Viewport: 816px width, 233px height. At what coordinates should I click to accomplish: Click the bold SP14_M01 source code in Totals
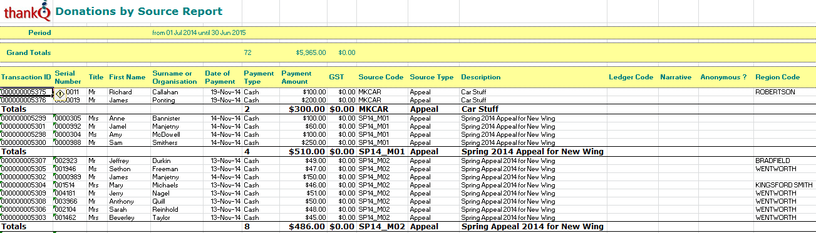coord(381,151)
